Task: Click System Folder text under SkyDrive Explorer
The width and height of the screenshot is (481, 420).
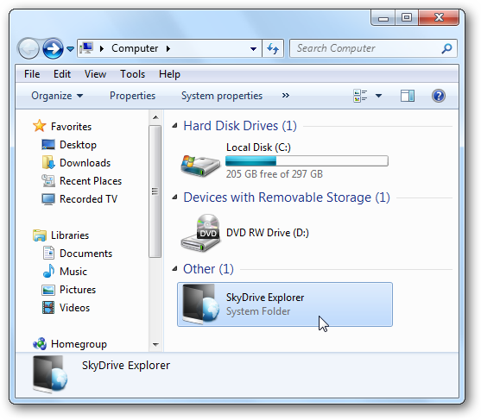Action: pyautogui.click(x=258, y=311)
